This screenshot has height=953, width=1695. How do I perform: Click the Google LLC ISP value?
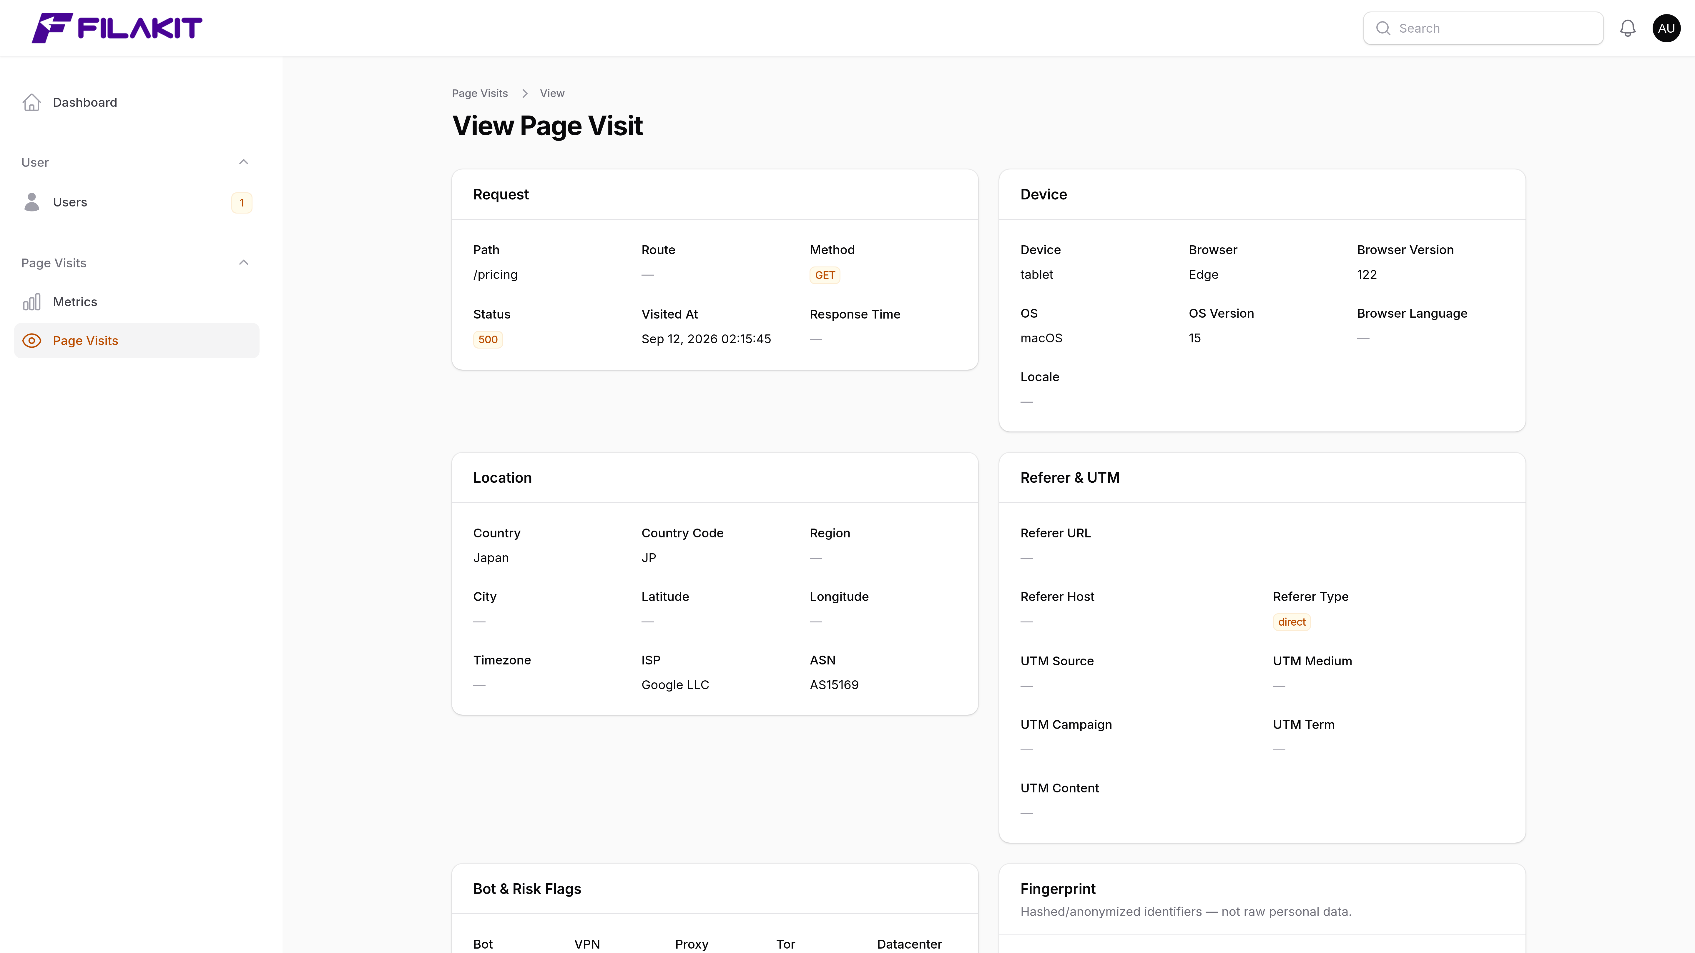click(675, 685)
